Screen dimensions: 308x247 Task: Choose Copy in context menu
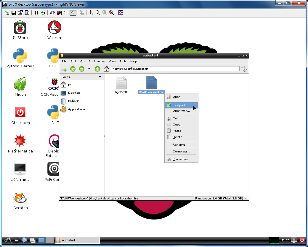tap(181, 125)
